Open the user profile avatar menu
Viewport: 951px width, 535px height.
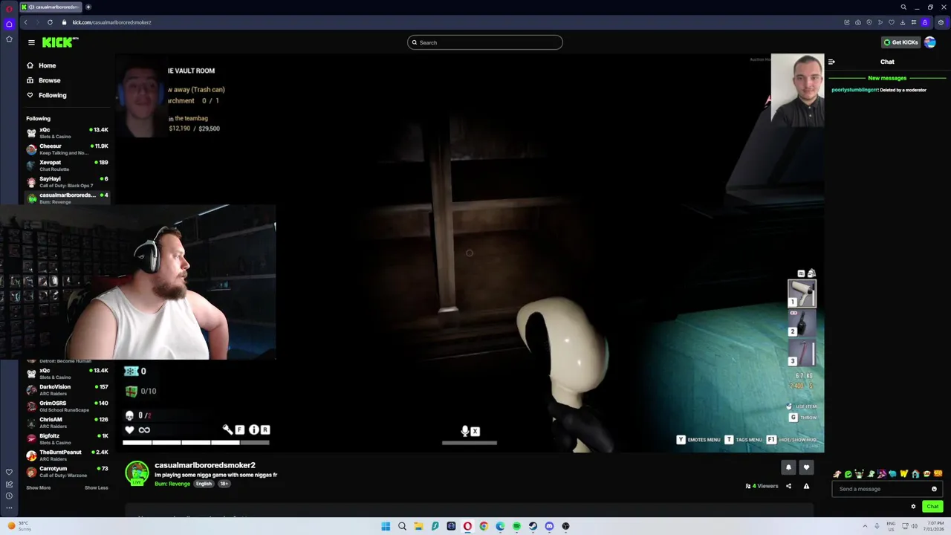click(930, 42)
